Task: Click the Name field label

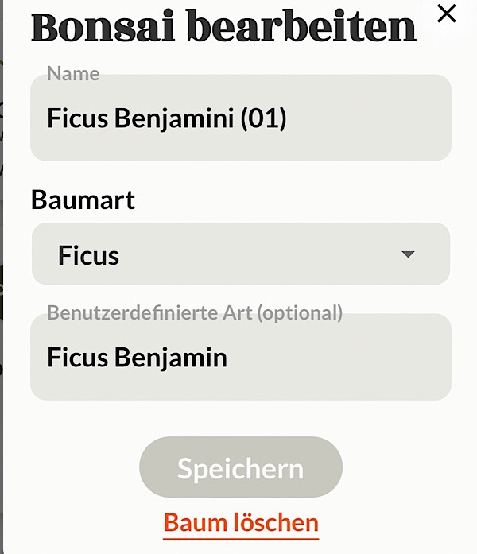Action: pyautogui.click(x=73, y=73)
